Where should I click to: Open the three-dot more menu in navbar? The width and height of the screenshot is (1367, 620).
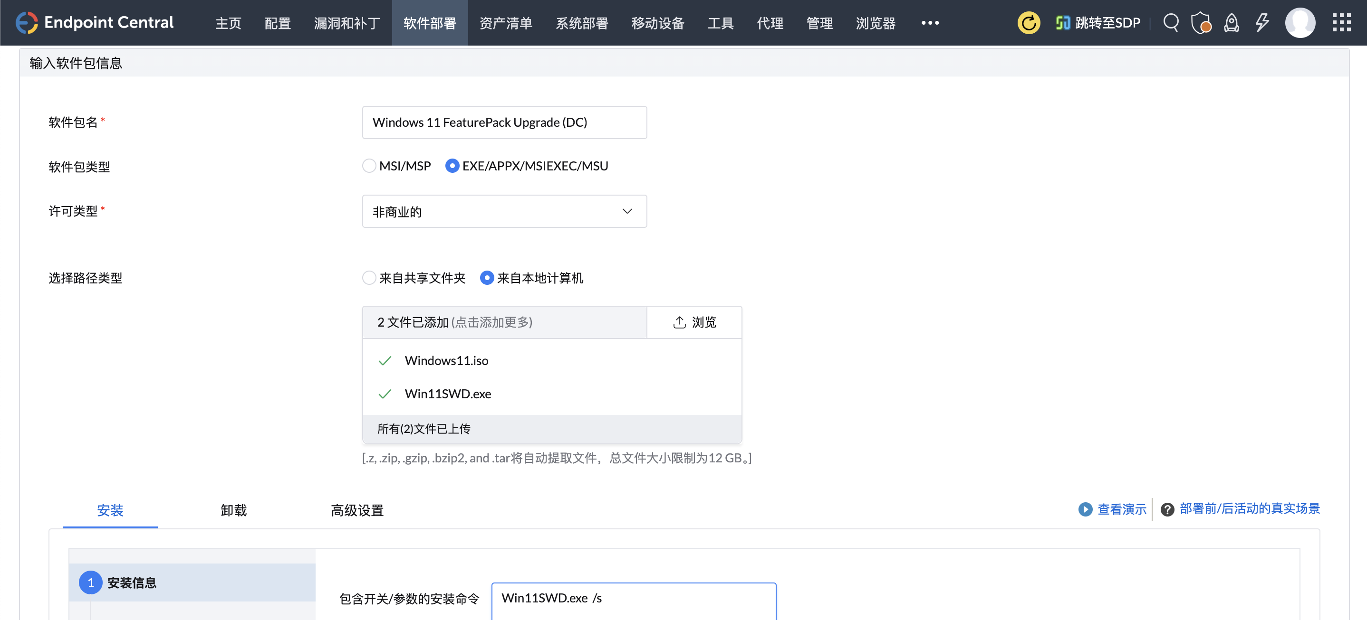tap(930, 23)
